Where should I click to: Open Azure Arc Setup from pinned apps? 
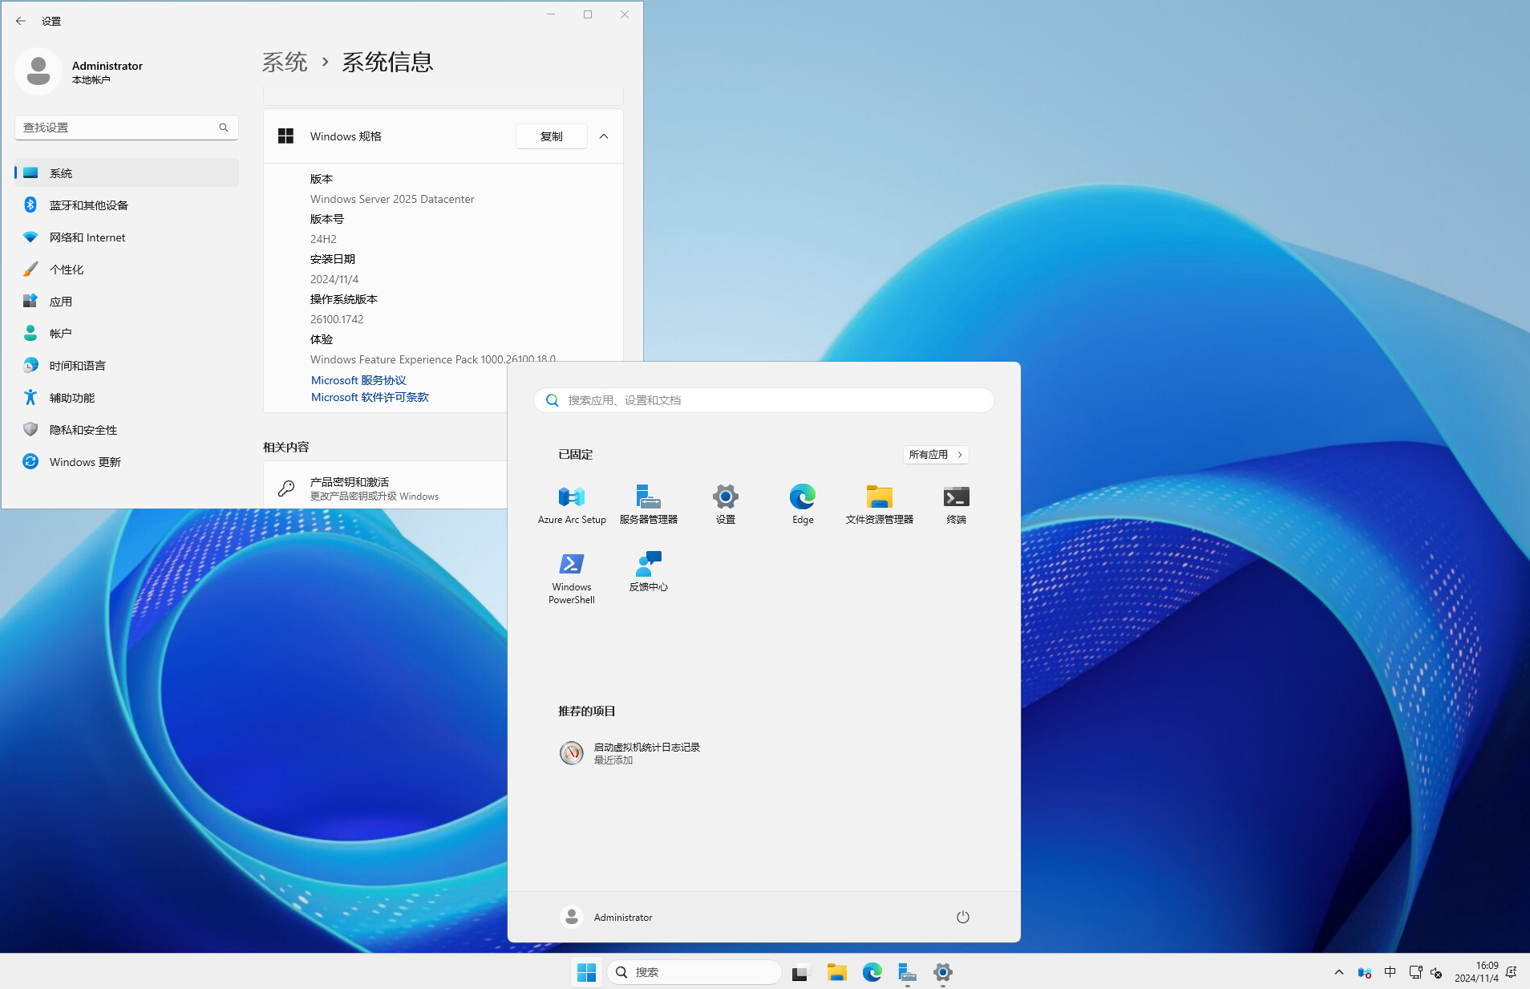572,505
